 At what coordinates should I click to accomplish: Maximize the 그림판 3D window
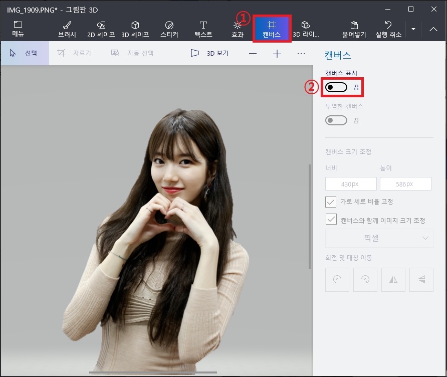pos(411,9)
